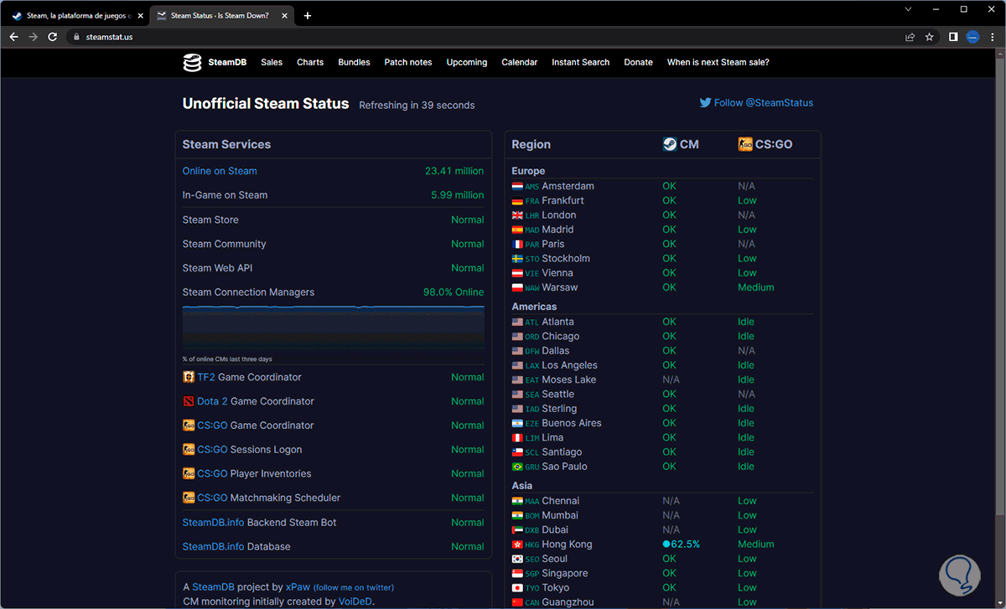Open the Chrome profile avatar
Image resolution: width=1006 pixels, height=609 pixels.
pyautogui.click(x=972, y=37)
